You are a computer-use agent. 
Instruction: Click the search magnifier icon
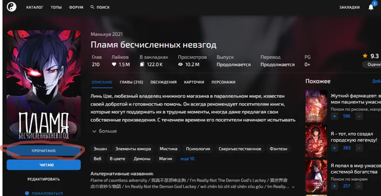(x=93, y=7)
